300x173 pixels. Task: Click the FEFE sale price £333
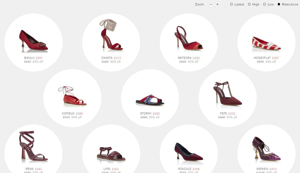[231, 113]
